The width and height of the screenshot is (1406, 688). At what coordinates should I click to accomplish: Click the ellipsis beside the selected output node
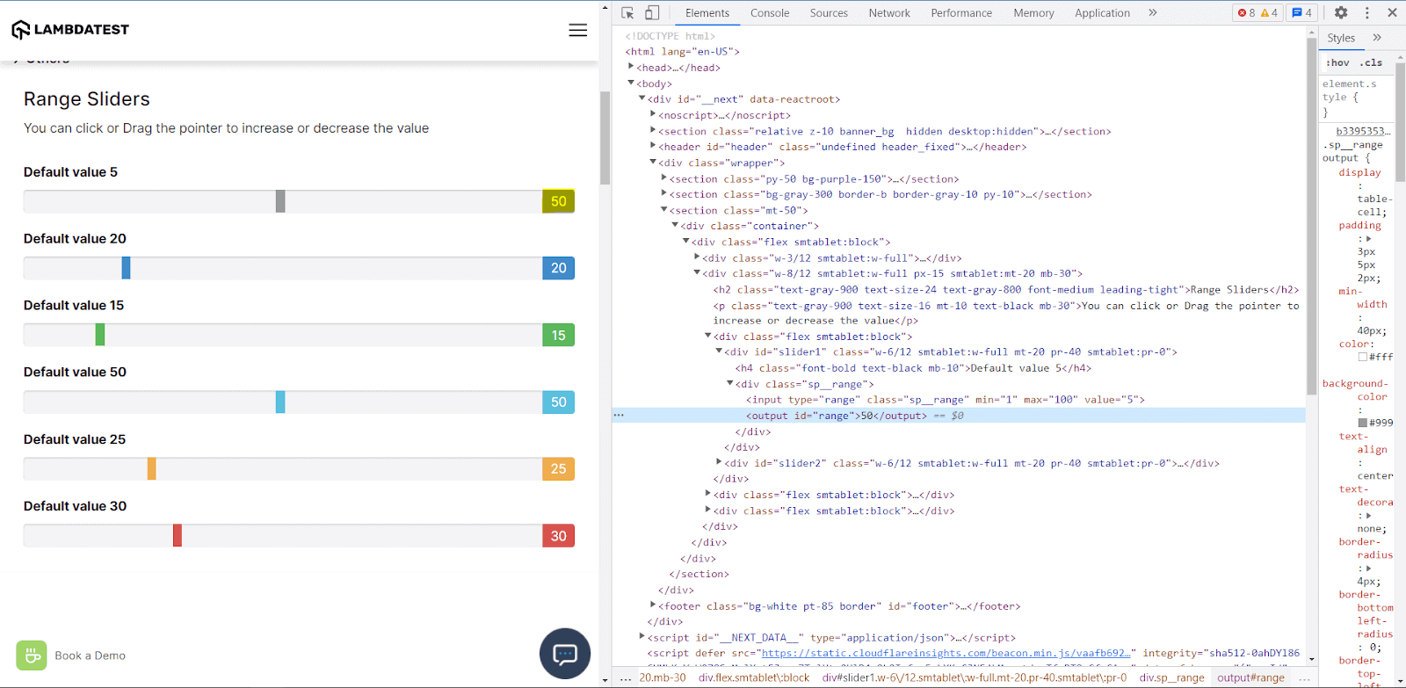pos(619,416)
